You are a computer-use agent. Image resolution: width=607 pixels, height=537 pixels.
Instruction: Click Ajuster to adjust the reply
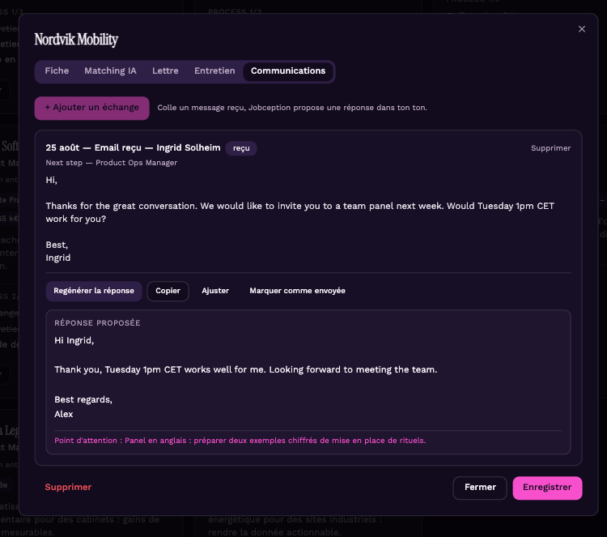click(215, 291)
